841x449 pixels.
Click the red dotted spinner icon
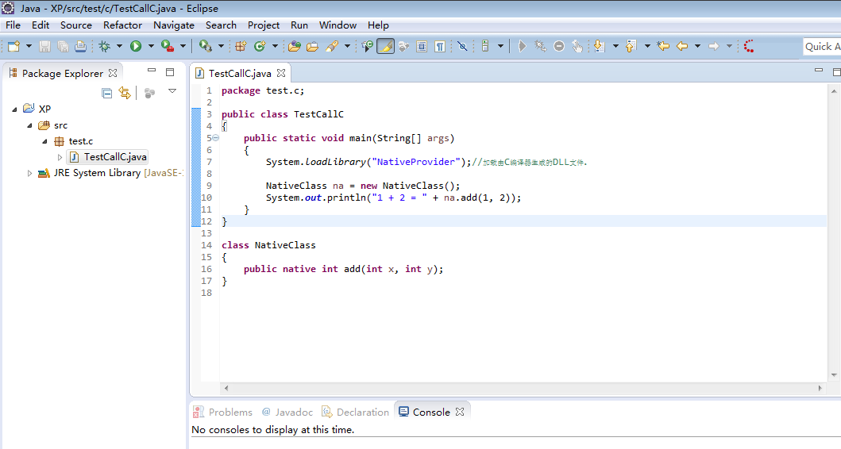tap(749, 47)
